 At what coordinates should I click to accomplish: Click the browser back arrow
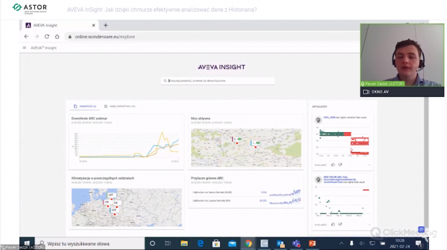coord(26,37)
